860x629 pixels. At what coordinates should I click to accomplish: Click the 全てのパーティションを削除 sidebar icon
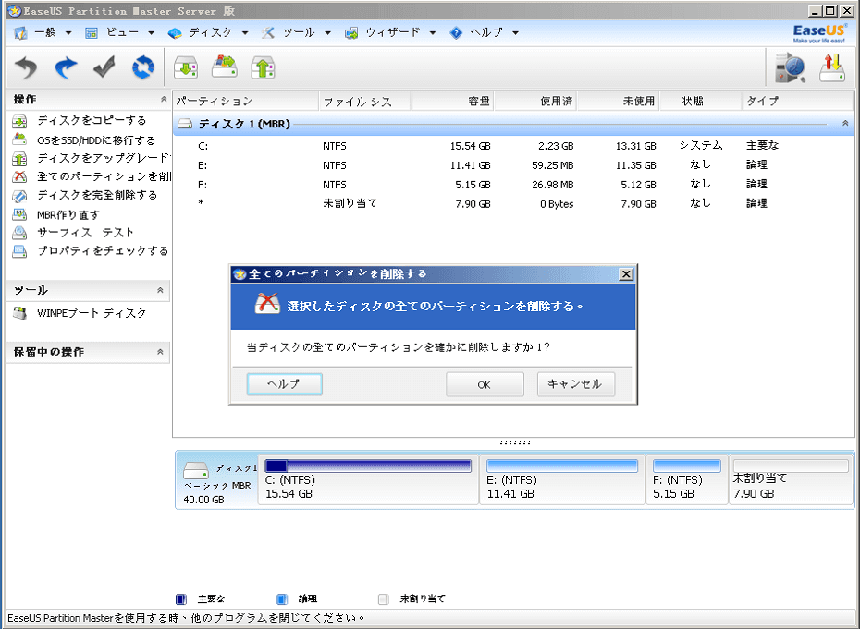(x=19, y=176)
